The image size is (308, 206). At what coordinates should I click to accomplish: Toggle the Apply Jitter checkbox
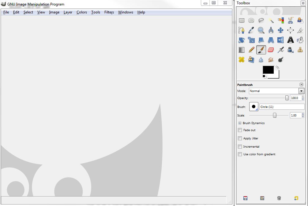pyautogui.click(x=240, y=138)
